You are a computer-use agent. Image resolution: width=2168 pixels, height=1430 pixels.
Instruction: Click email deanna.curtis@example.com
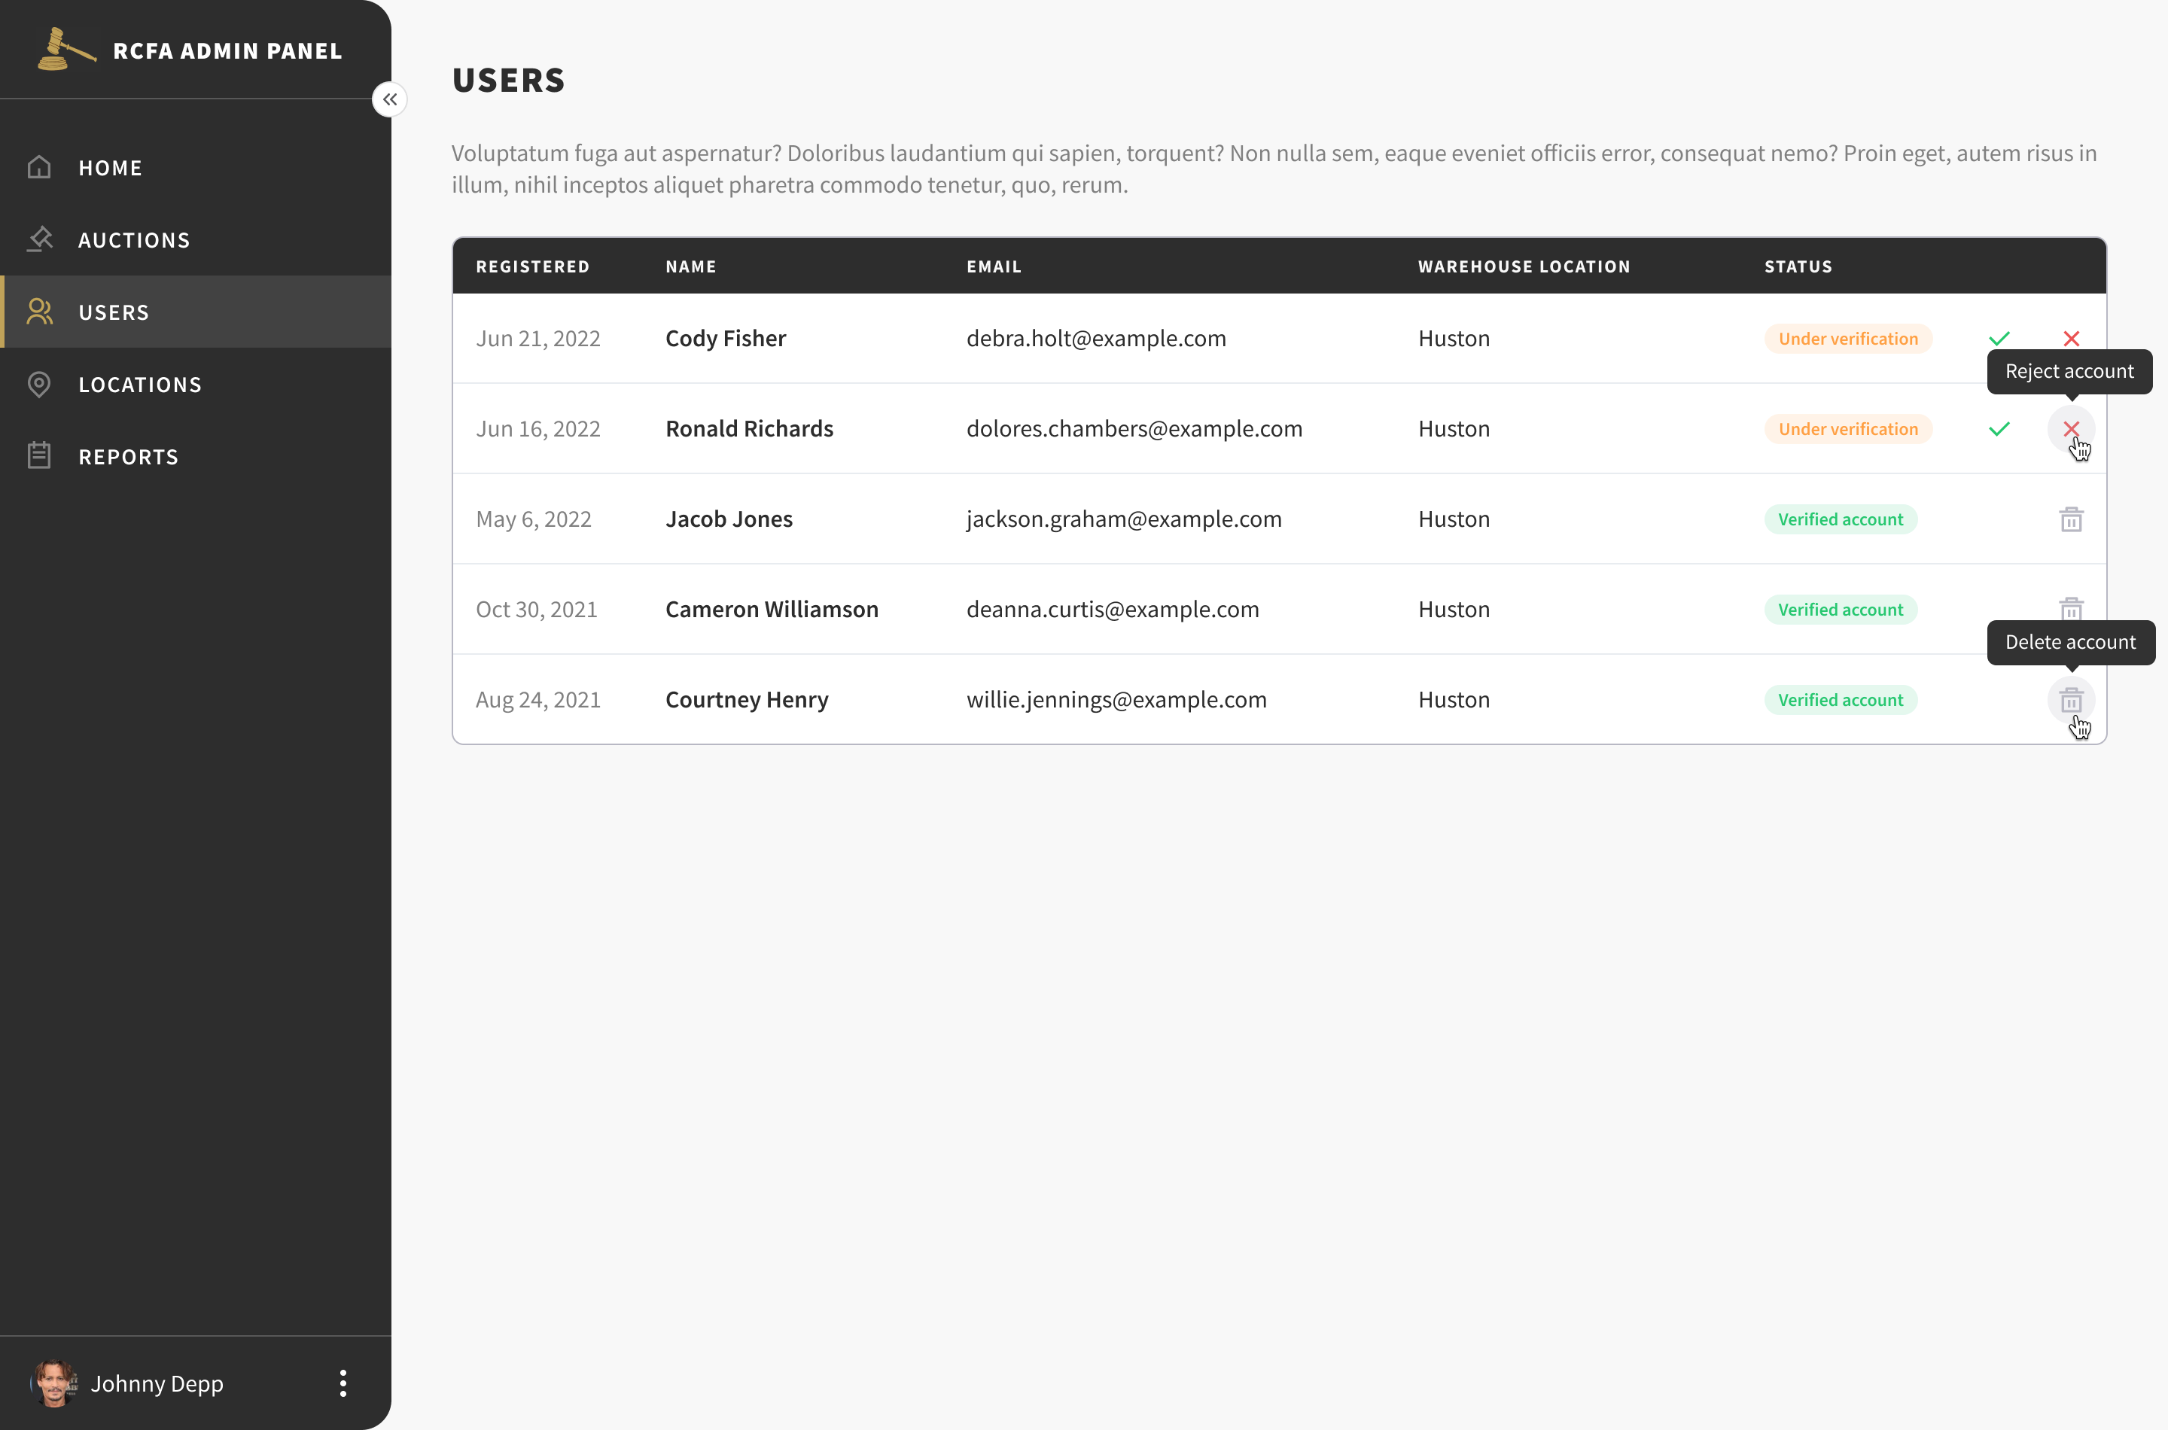click(x=1113, y=609)
